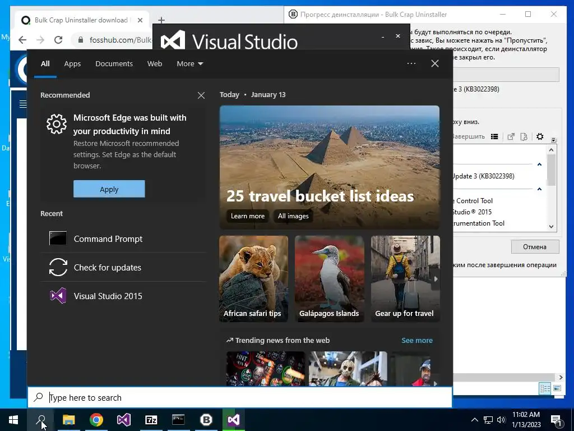574x431 pixels.
Task: Click the Отмена button in uninstaller
Action: 535,247
